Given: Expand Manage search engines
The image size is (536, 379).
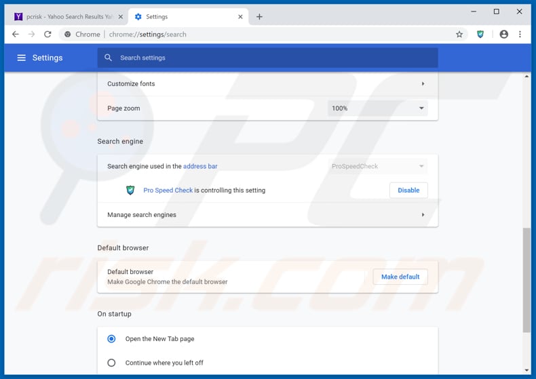Looking at the screenshot, I should pyautogui.click(x=267, y=215).
